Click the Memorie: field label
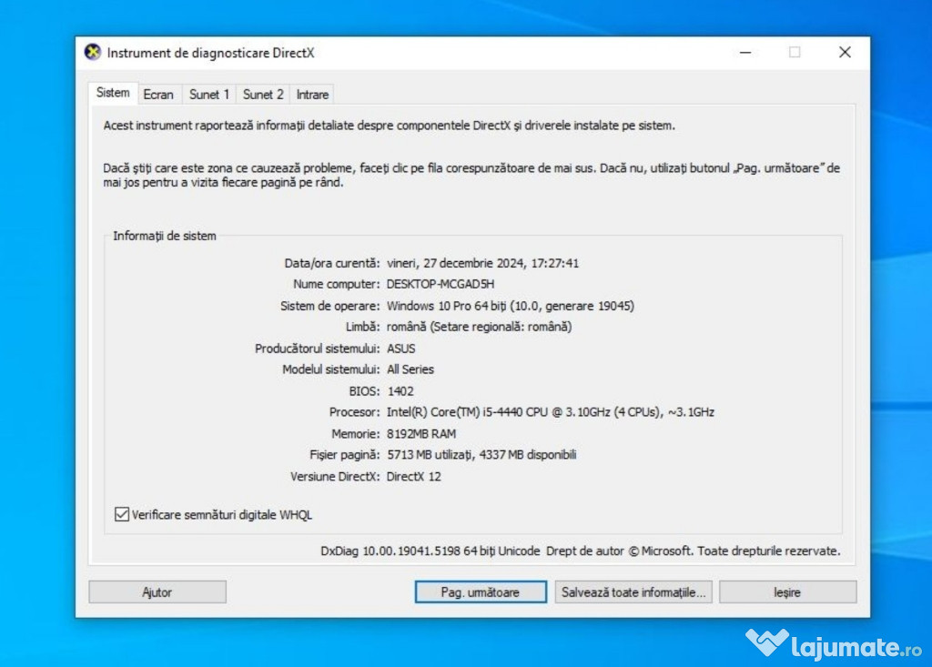The image size is (932, 667). coord(356,434)
